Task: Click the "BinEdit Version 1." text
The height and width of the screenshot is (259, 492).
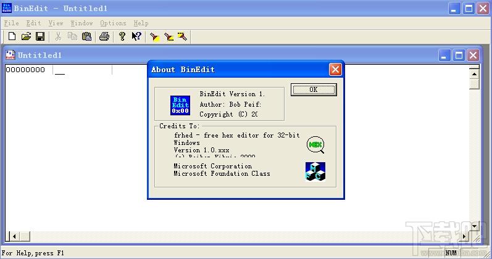Action: pyautogui.click(x=233, y=94)
